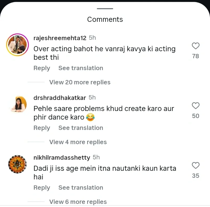Reply to nikhilramdasshetty's comment
The height and width of the screenshot is (207, 210).
click(42, 188)
